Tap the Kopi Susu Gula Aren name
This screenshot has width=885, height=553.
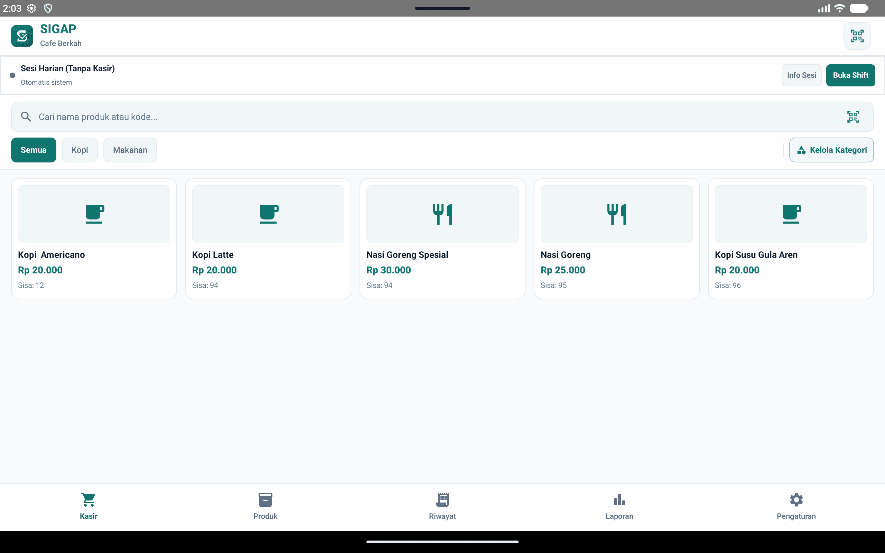click(756, 255)
